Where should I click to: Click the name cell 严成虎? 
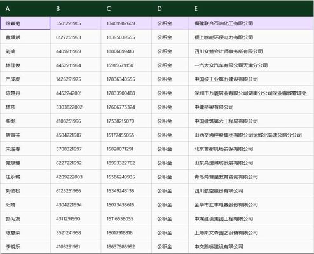pos(25,79)
